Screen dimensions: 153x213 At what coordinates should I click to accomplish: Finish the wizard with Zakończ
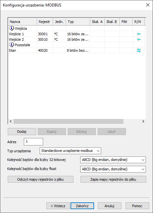pos(82,206)
